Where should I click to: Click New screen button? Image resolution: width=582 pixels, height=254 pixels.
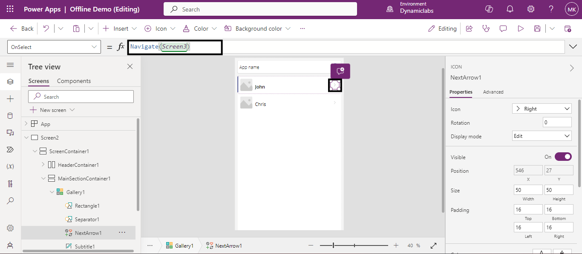48,110
